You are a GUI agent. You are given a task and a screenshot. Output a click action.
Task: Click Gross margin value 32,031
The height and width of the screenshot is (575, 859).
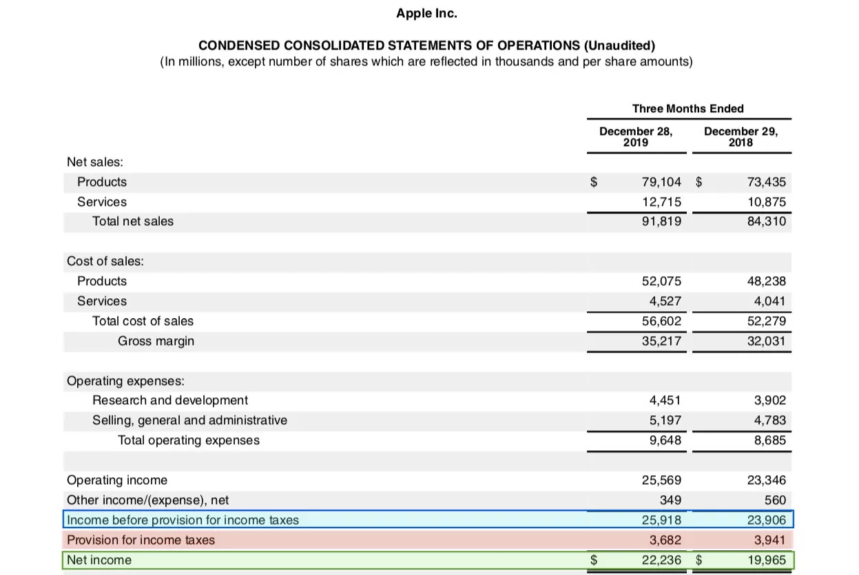pos(766,341)
